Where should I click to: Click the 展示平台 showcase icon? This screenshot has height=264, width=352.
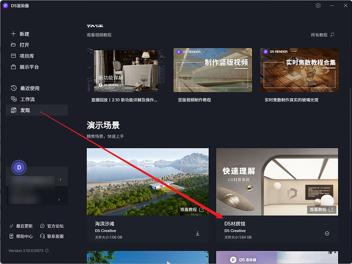13,67
